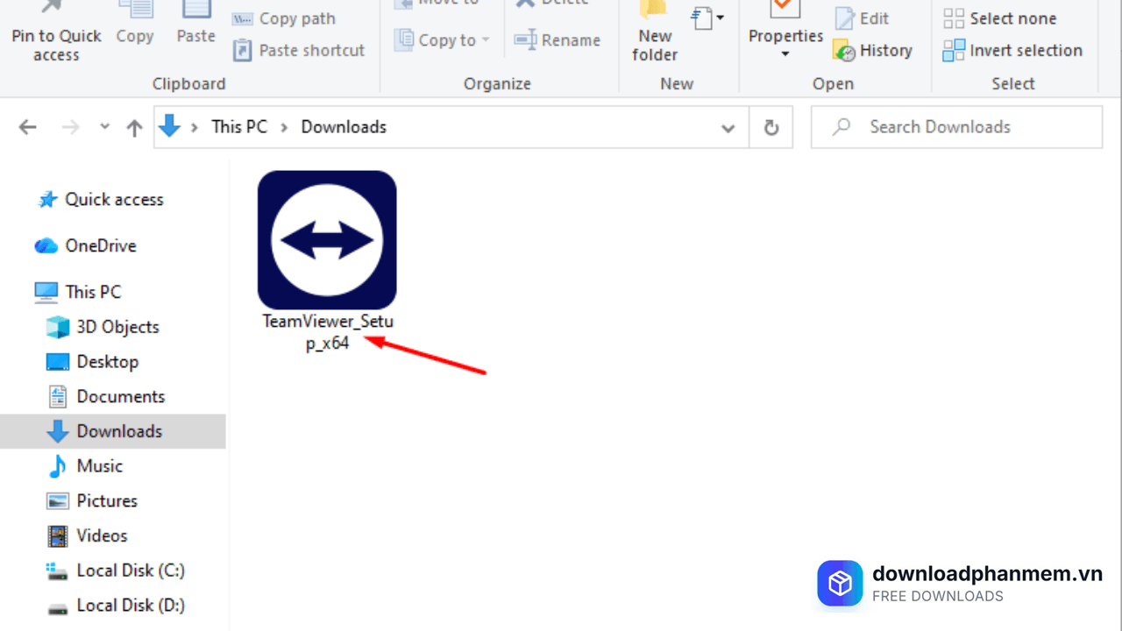Click the Music note icon
The height and width of the screenshot is (631, 1122).
pyautogui.click(x=58, y=466)
